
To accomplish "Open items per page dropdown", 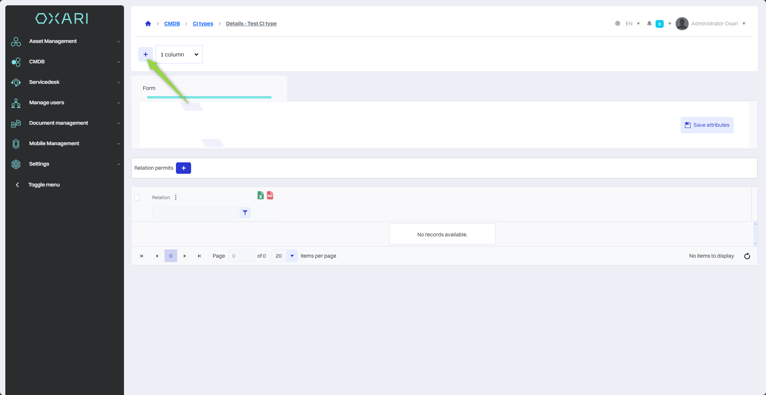I will click(292, 256).
